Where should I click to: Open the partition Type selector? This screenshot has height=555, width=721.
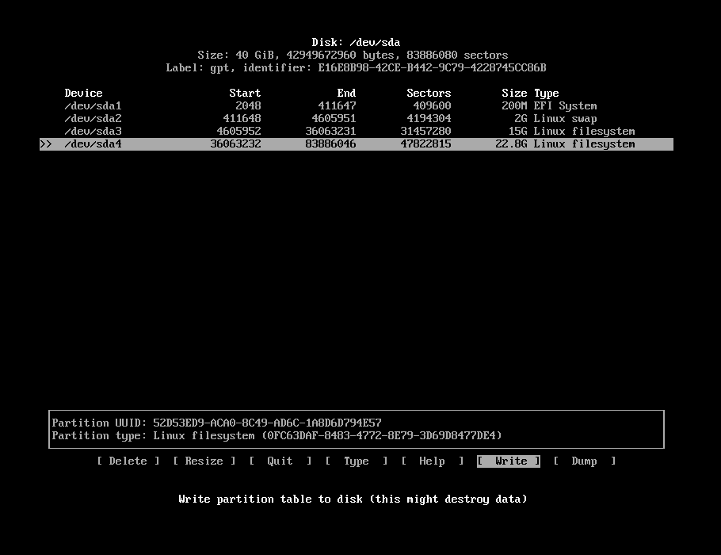coord(356,461)
